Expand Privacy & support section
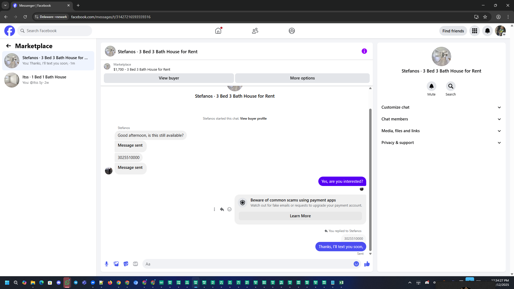The height and width of the screenshot is (289, 514). tap(441, 143)
